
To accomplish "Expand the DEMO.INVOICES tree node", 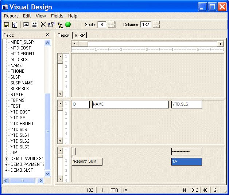I will 6,159.
